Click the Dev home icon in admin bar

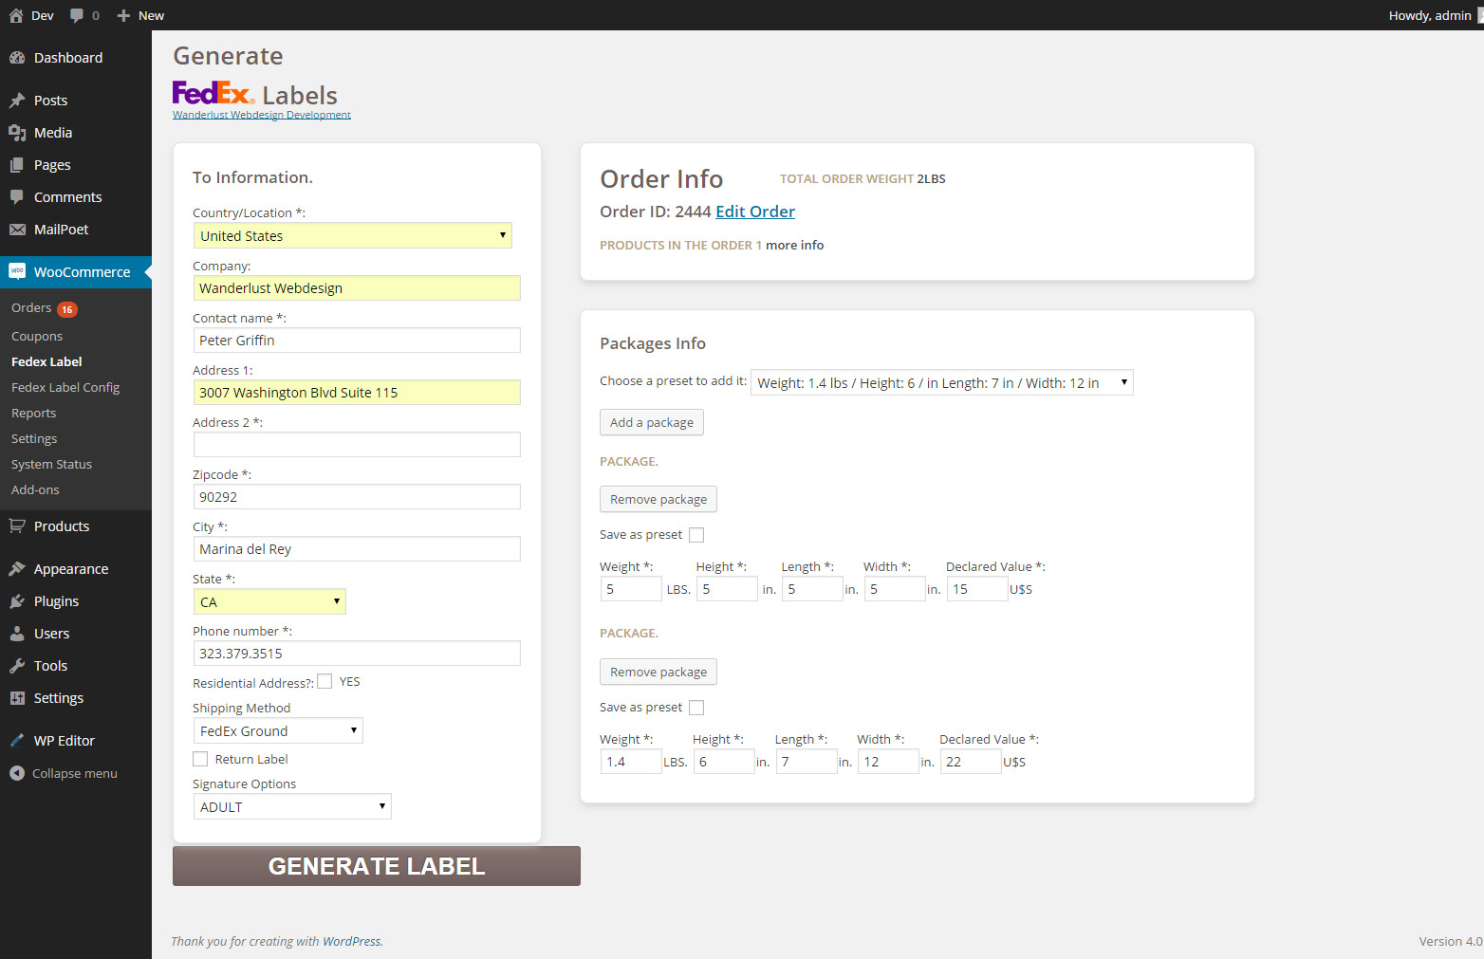tap(16, 15)
